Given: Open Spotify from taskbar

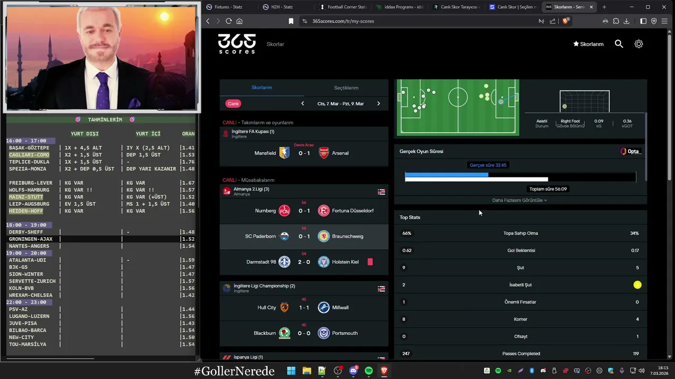Looking at the screenshot, I should click(x=369, y=371).
